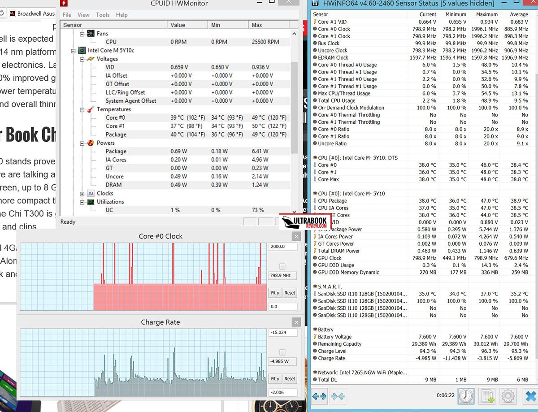Screen dimensions: 538x412
Task: Click the Voltages lightning icon in HWMonitor
Action: (x=90, y=59)
